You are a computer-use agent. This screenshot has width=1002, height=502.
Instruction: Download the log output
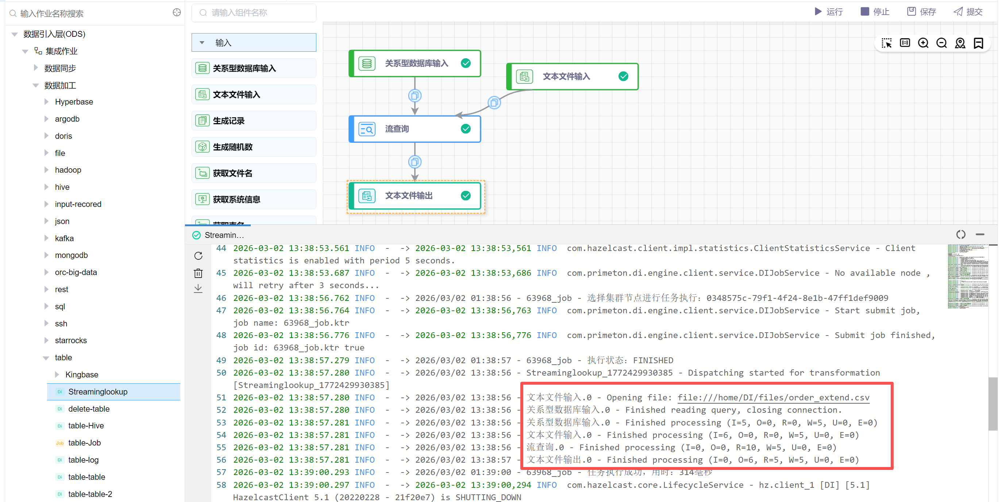(198, 289)
